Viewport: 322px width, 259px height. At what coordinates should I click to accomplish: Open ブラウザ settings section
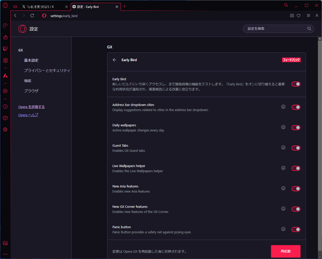tap(31, 91)
